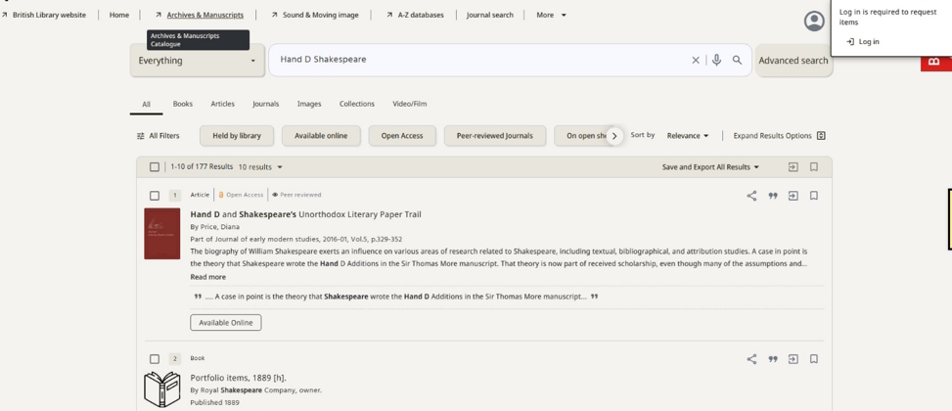Image resolution: width=952 pixels, height=411 pixels.
Task: Click the Expand Results Options icon
Action: point(821,135)
